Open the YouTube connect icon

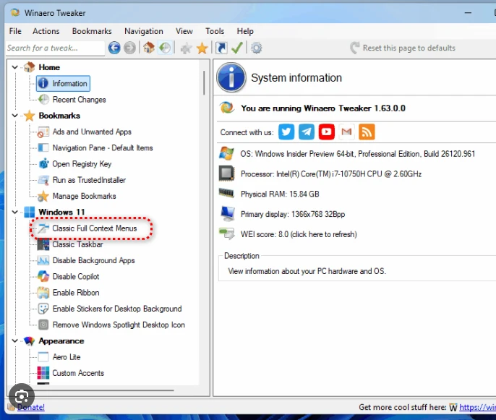pyautogui.click(x=327, y=132)
